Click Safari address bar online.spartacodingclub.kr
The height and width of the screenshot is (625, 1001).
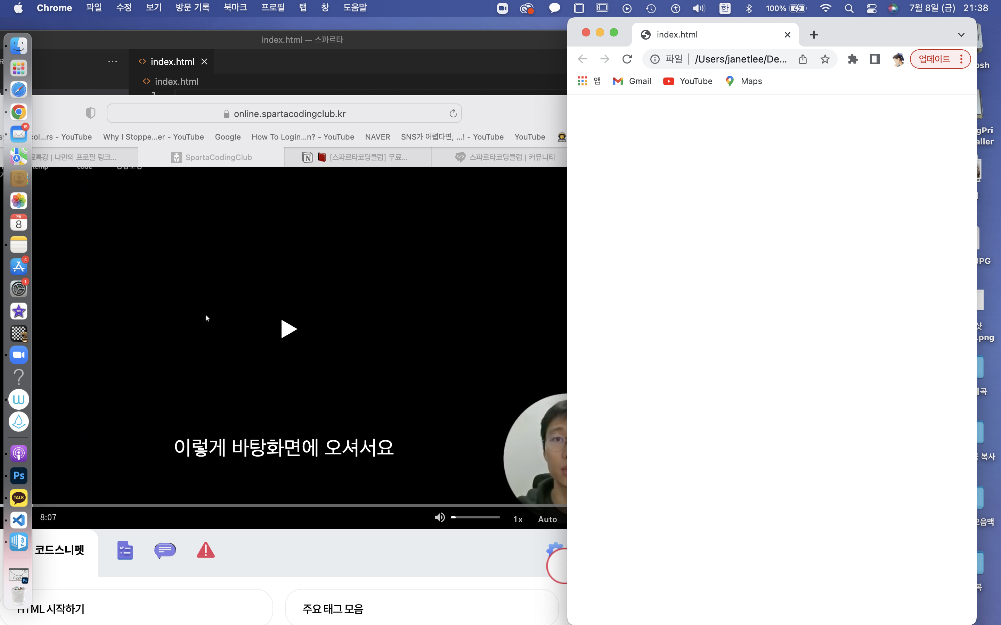point(284,114)
